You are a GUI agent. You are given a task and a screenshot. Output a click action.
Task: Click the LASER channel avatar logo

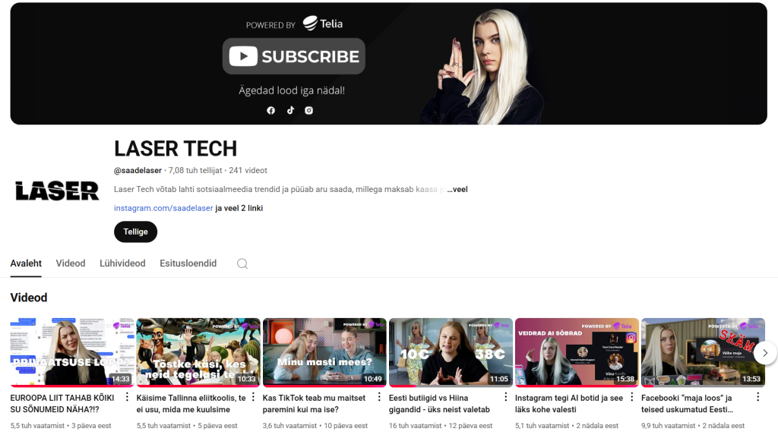[x=57, y=191]
